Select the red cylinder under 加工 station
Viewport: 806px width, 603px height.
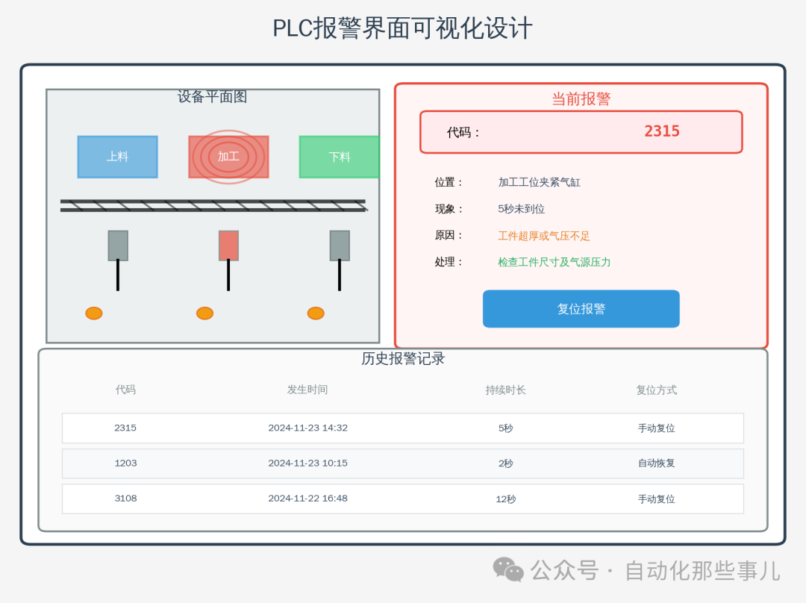pyautogui.click(x=229, y=246)
